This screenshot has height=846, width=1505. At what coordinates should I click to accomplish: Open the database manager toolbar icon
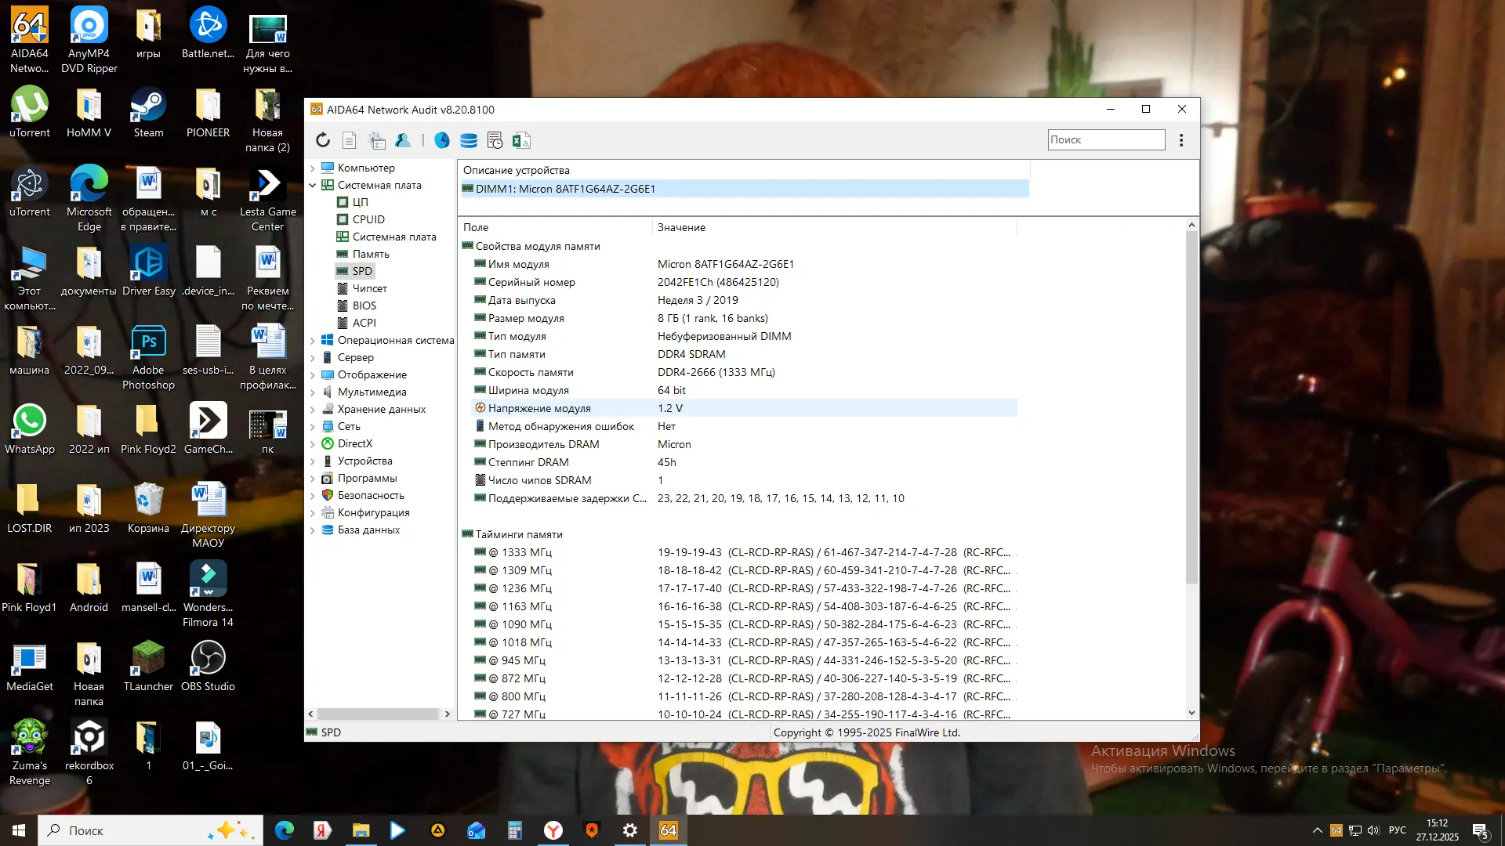click(469, 140)
